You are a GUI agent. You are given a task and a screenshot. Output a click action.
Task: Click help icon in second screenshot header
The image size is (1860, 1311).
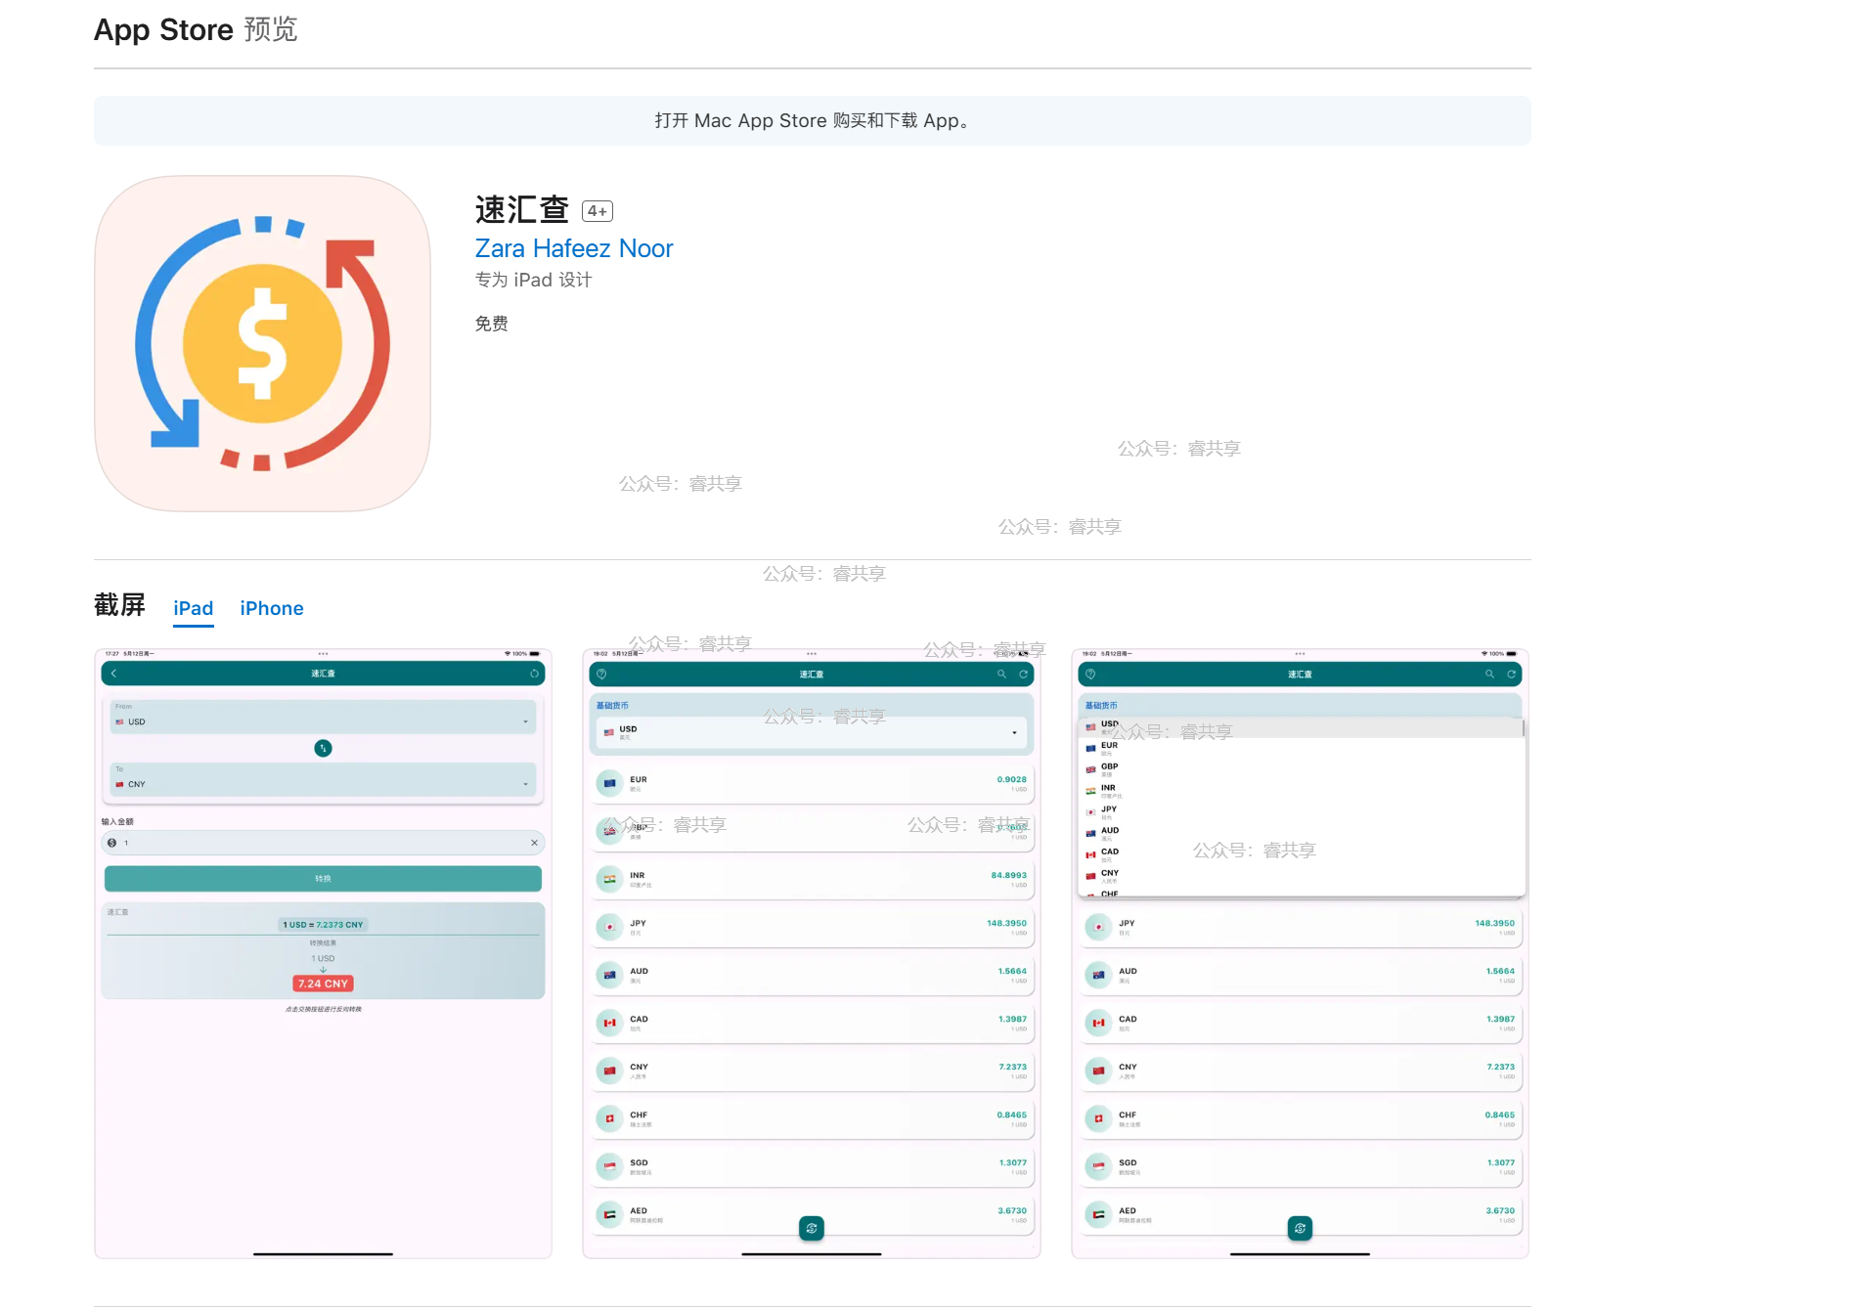pyautogui.click(x=601, y=675)
